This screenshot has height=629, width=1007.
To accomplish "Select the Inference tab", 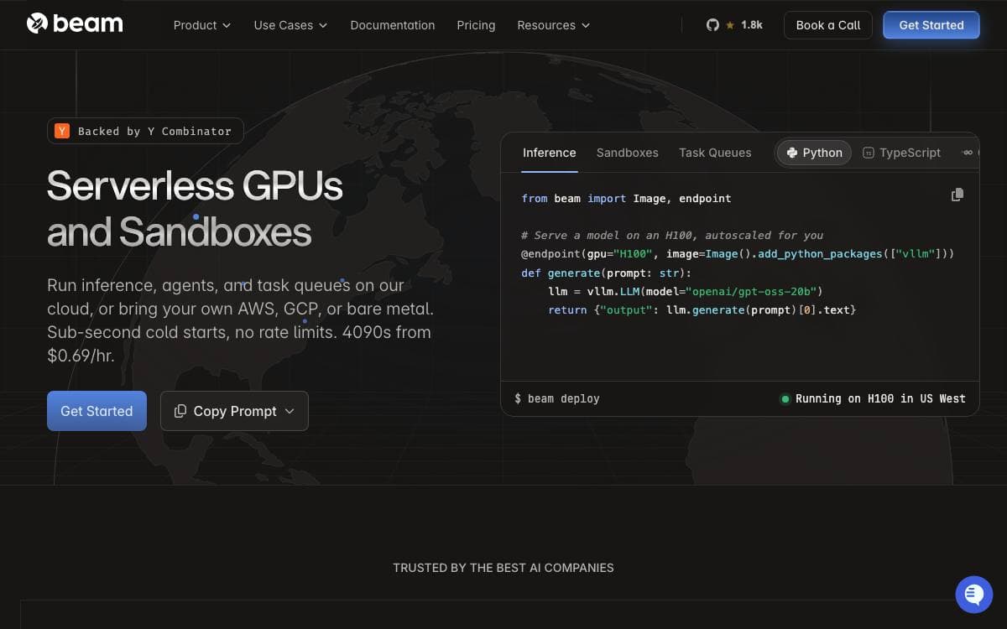I will (x=550, y=153).
